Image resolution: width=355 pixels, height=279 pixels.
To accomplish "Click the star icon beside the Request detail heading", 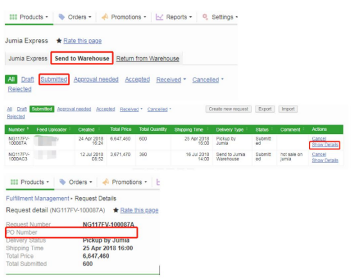I will [116, 210].
